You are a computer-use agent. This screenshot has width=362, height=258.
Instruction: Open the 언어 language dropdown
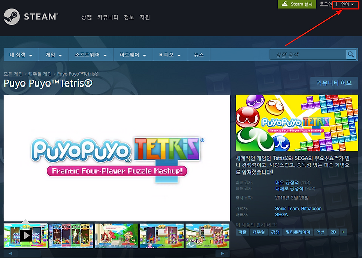pos(347,4)
